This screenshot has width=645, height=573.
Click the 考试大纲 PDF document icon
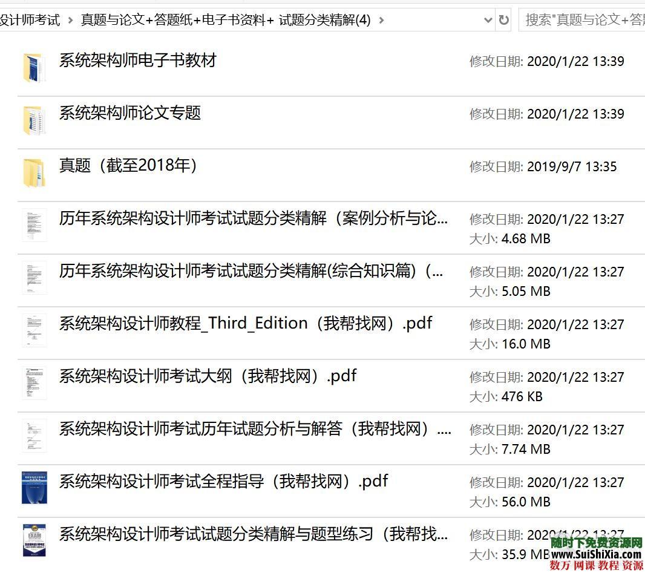click(x=34, y=382)
